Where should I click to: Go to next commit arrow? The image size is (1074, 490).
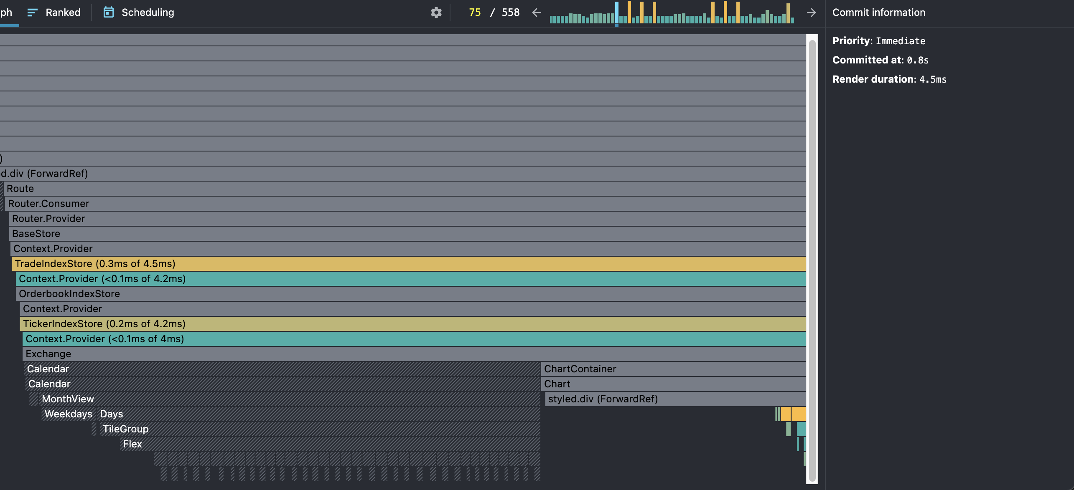[x=811, y=13]
